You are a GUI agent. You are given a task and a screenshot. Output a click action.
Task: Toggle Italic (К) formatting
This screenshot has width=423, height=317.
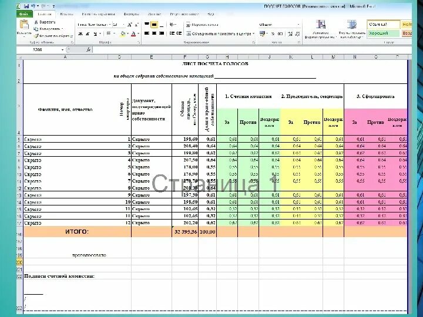click(88, 33)
